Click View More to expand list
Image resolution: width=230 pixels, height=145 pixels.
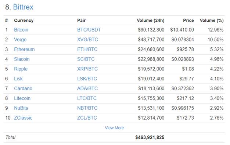[x=114, y=128]
